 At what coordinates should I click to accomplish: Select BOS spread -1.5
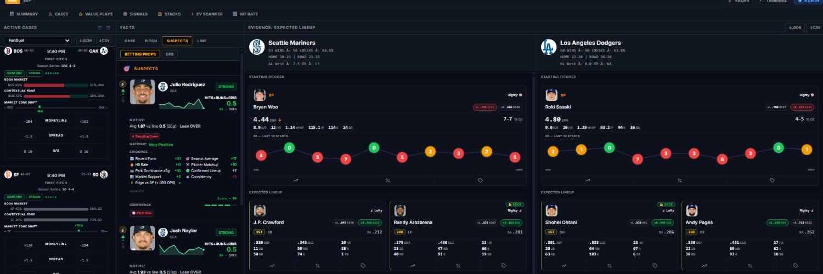point(29,136)
